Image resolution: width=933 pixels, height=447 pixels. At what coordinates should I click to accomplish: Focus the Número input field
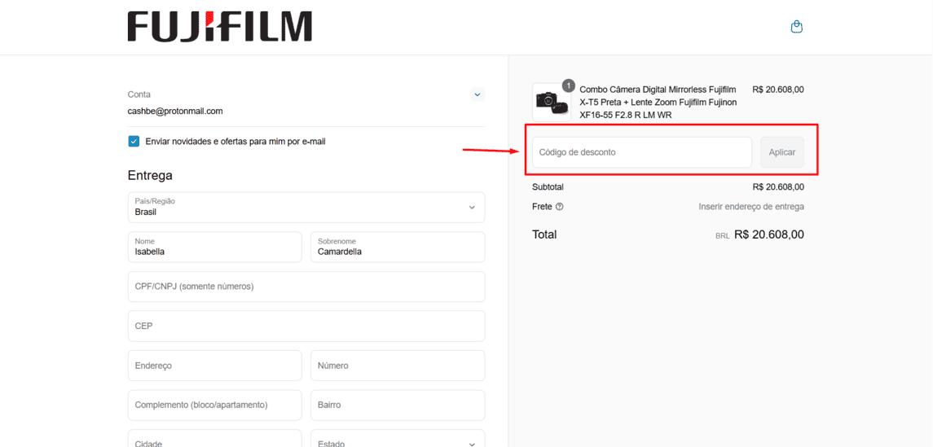coord(398,366)
